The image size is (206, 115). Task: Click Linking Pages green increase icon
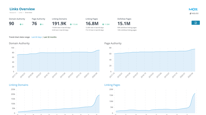[x=103, y=25]
